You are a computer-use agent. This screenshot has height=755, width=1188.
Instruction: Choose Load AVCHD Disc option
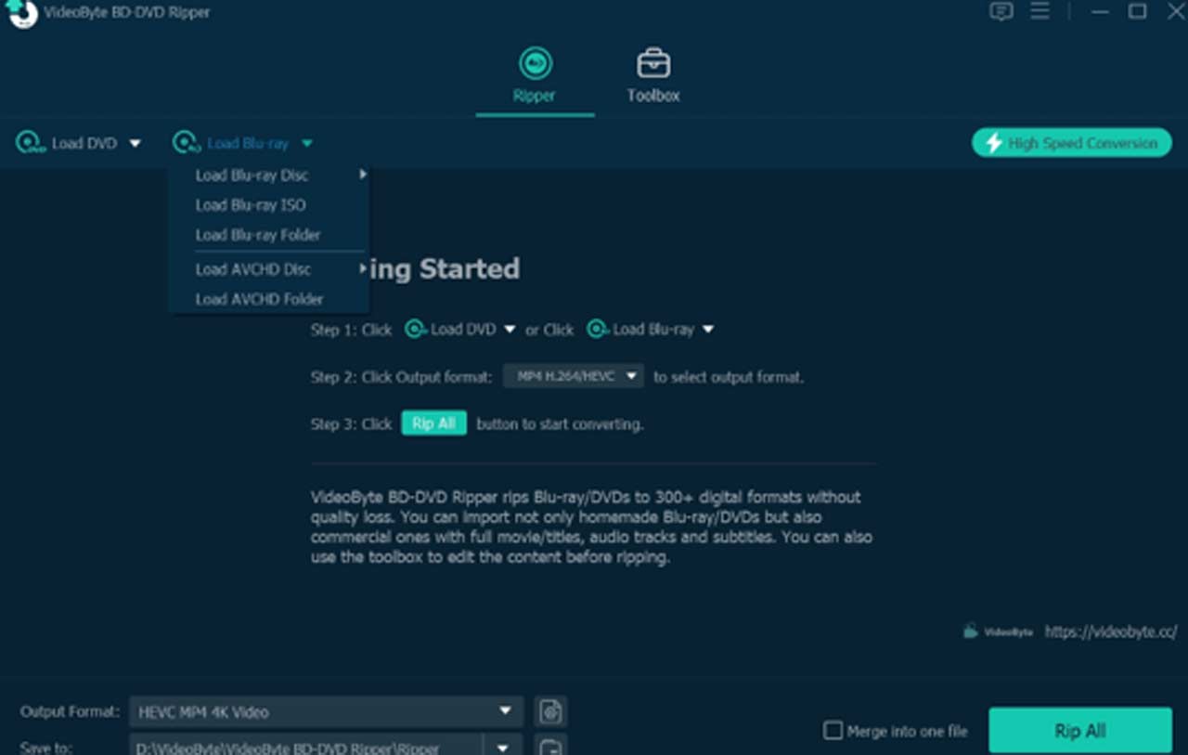pyautogui.click(x=253, y=269)
